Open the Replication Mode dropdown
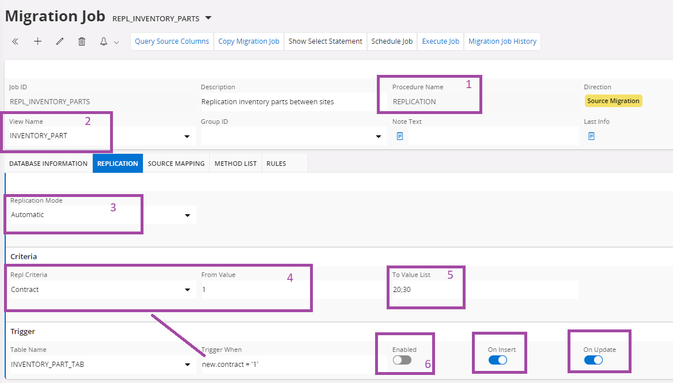 pyautogui.click(x=187, y=215)
